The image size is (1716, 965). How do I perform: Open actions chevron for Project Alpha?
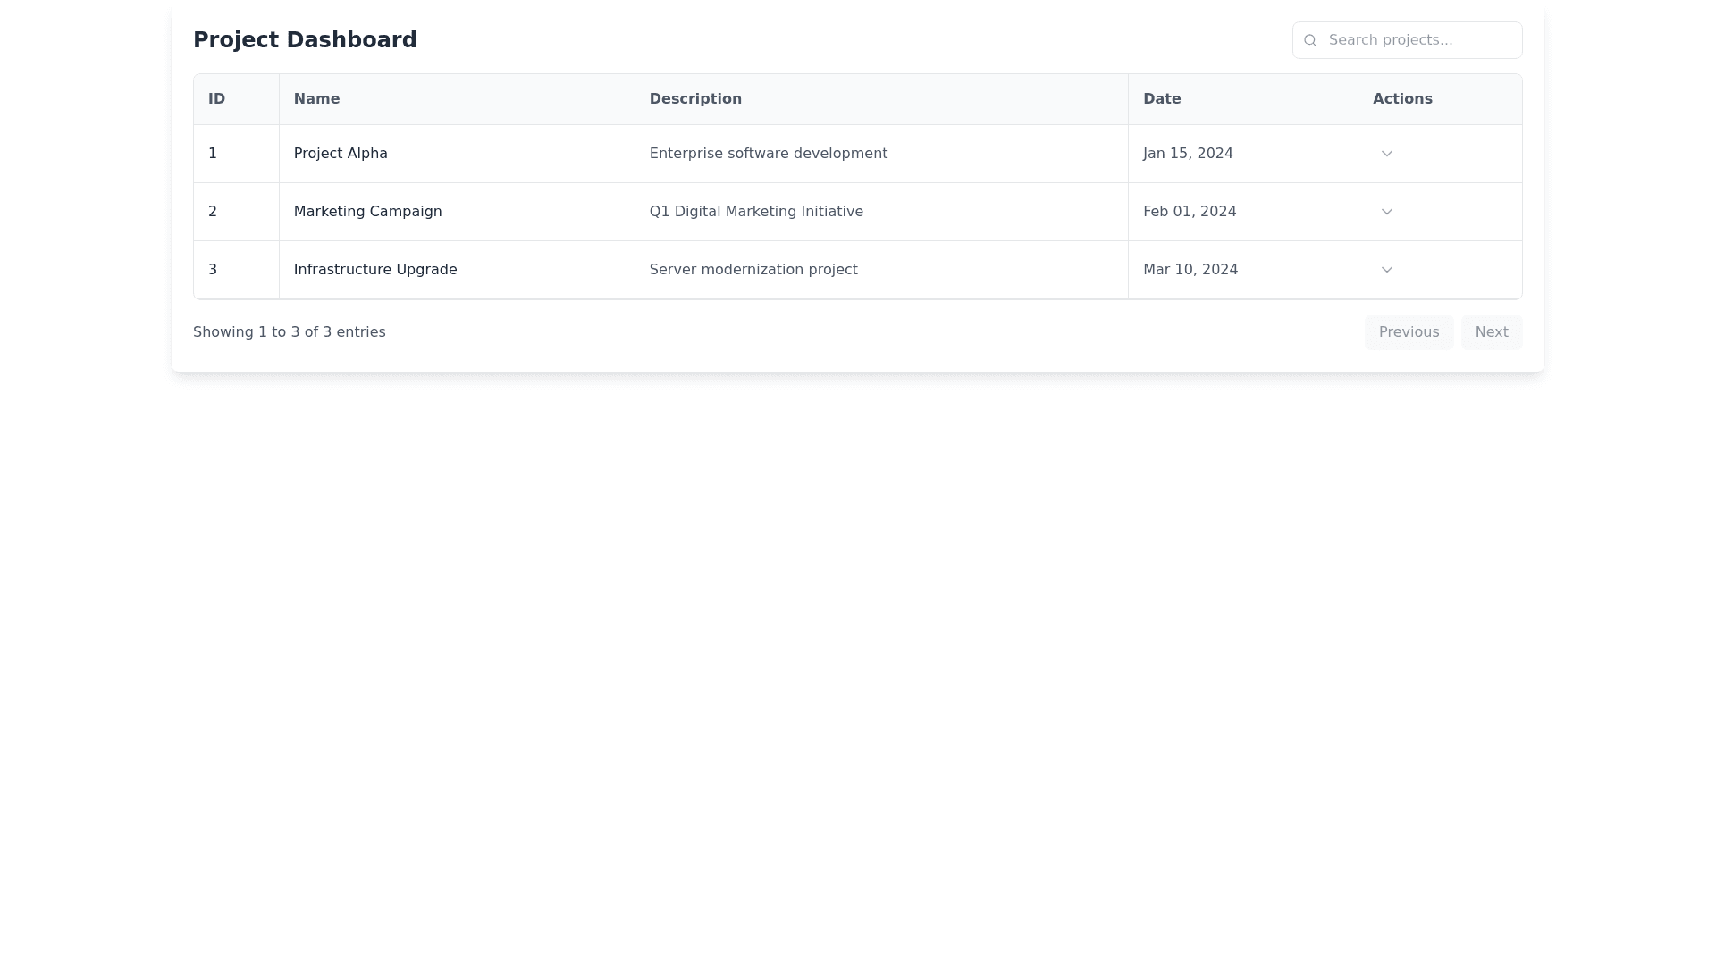(1386, 154)
